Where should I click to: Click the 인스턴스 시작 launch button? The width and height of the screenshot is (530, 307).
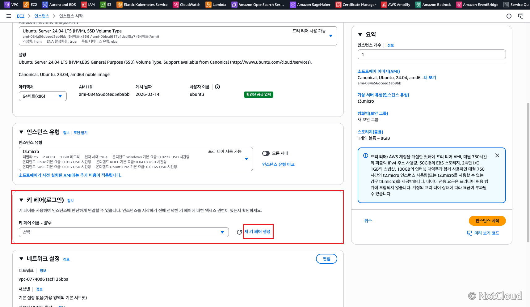(x=487, y=221)
